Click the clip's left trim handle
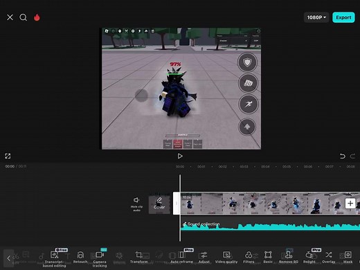The image size is (360, 270). [177, 204]
